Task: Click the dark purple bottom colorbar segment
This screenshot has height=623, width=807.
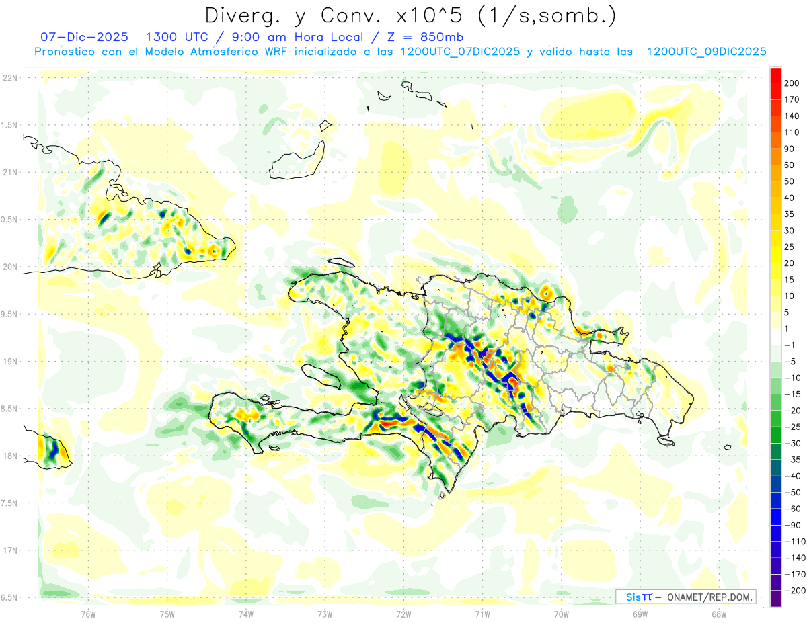Action: (775, 599)
